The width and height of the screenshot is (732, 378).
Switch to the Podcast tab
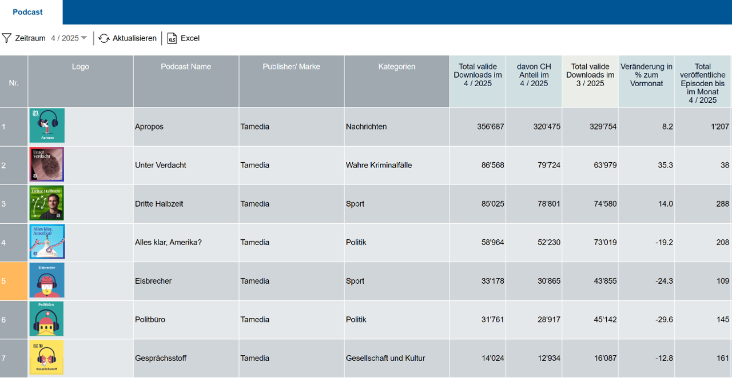pyautogui.click(x=27, y=12)
